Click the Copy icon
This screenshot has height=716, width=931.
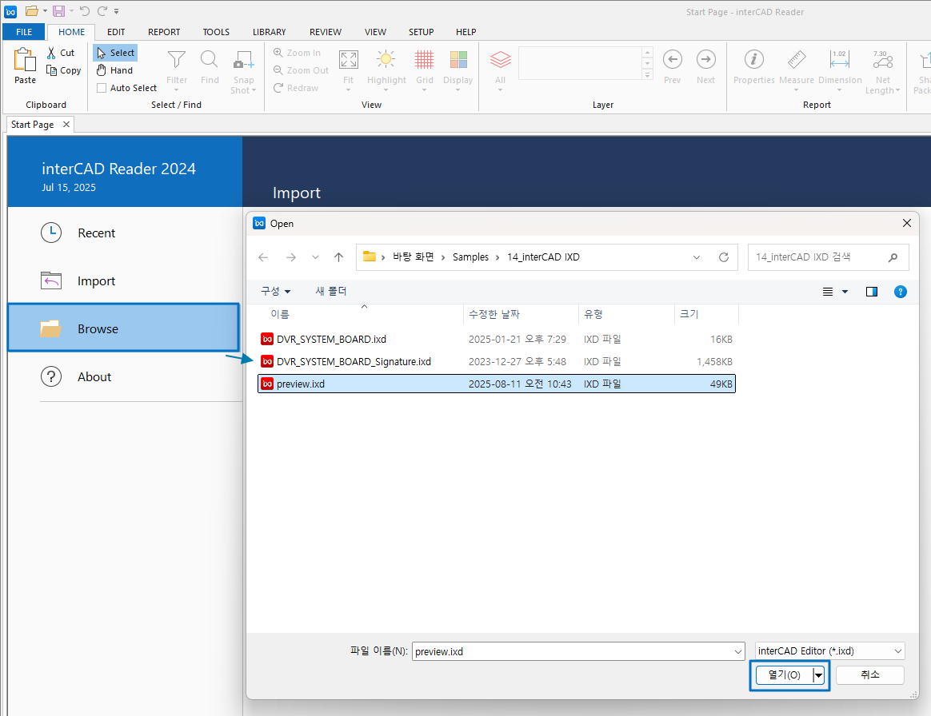[x=52, y=70]
